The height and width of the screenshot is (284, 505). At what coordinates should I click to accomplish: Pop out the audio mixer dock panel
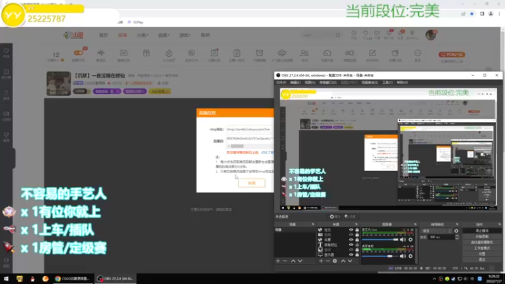415,224
